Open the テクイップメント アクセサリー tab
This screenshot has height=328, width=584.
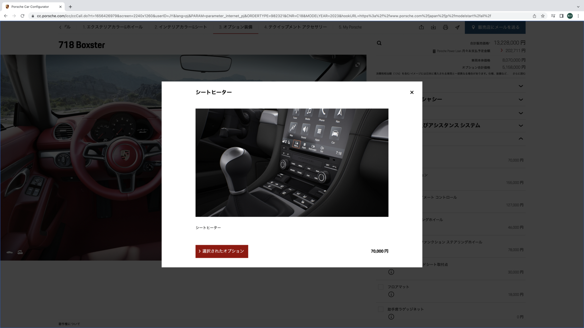[295, 27]
